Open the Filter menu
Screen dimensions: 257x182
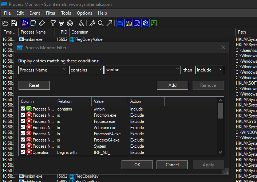pos(51,13)
